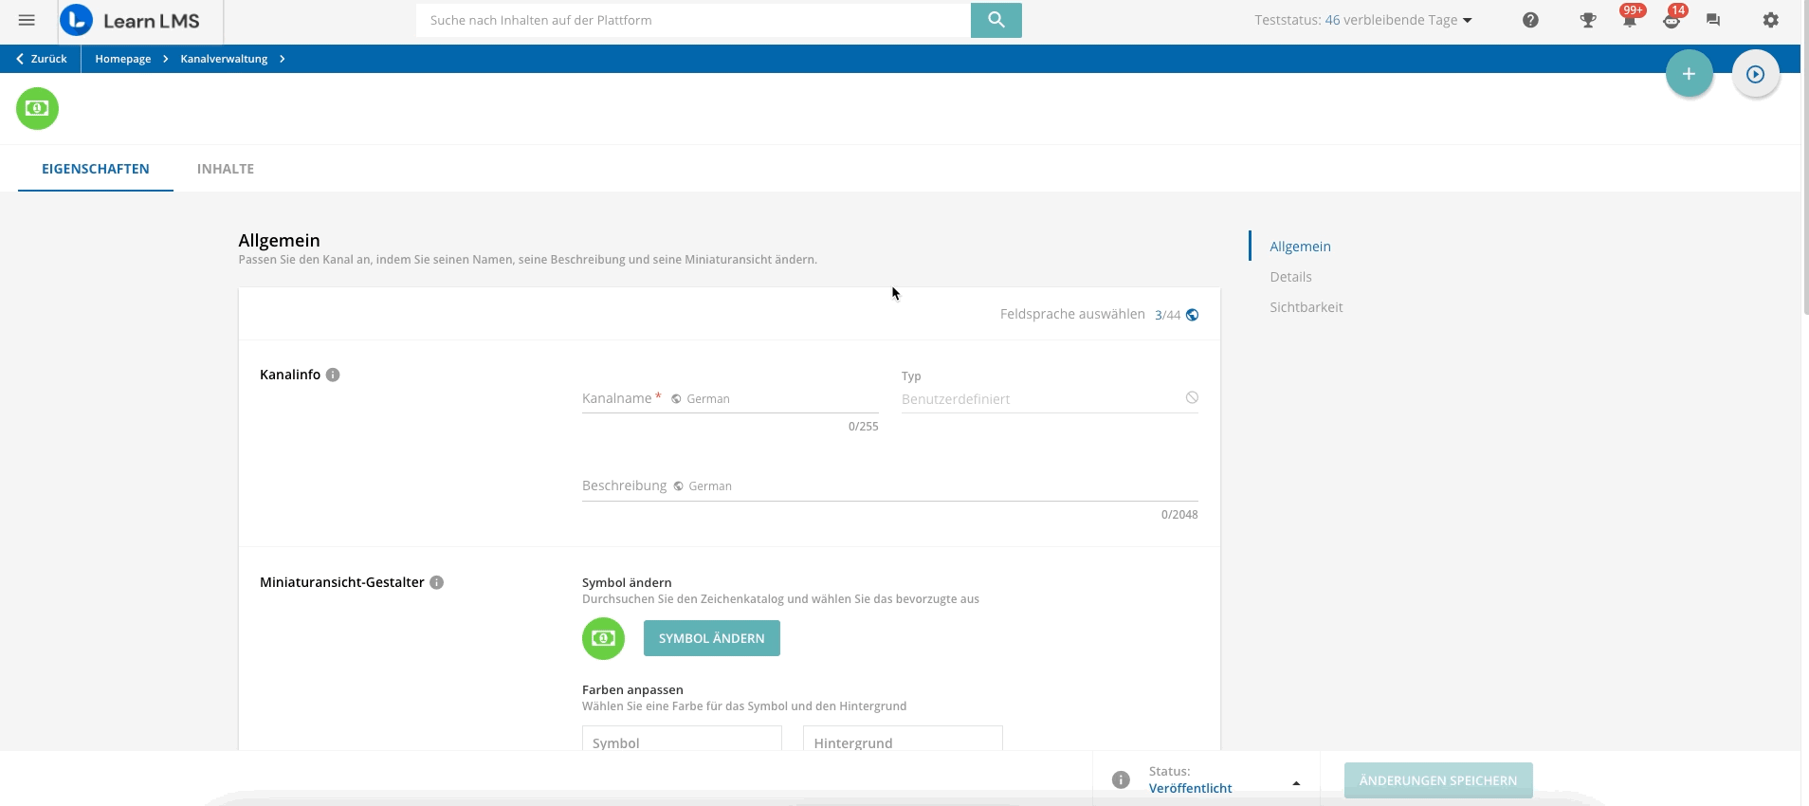Jump to the Sichtbarkeit section
This screenshot has height=806, width=1809.
[x=1306, y=307]
